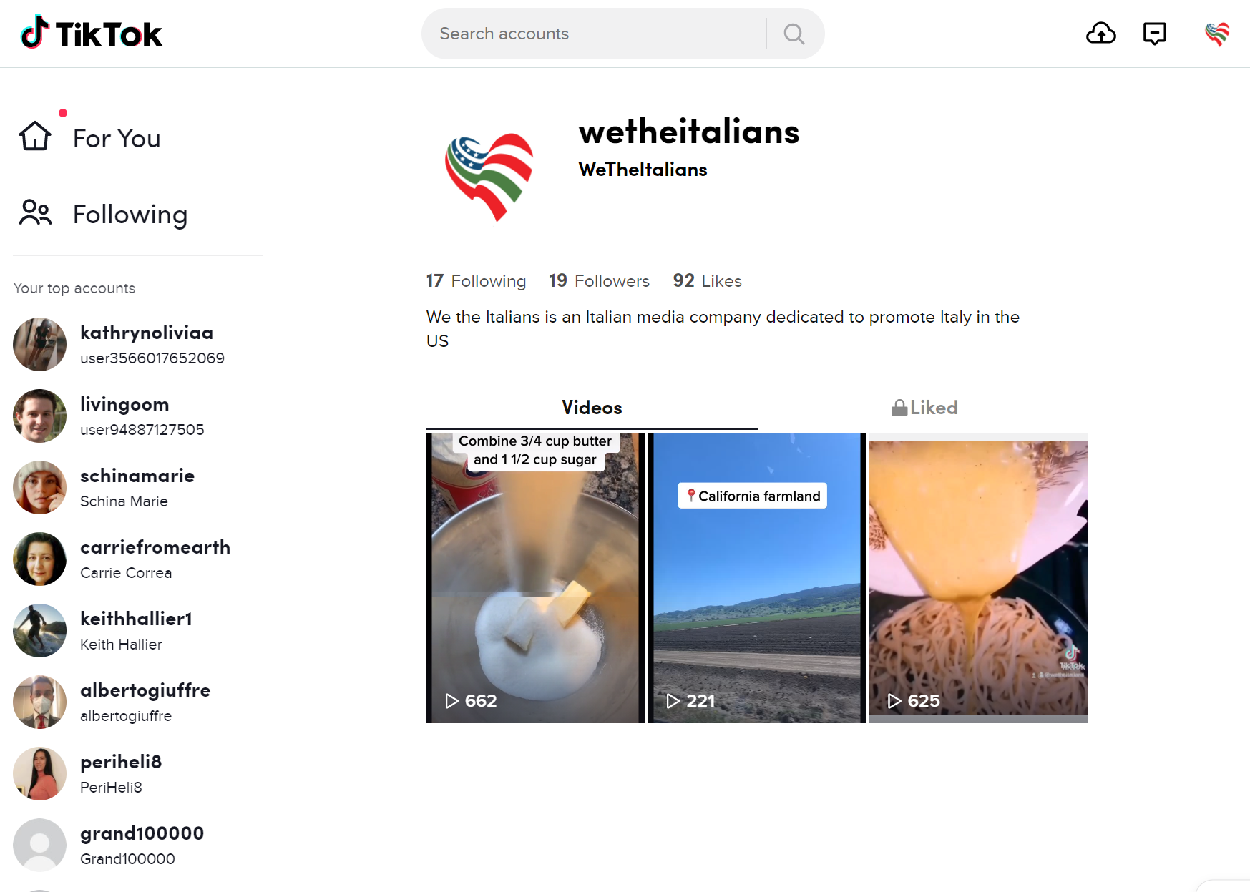Click into the Search accounts field
1250x892 pixels.
[x=595, y=34]
